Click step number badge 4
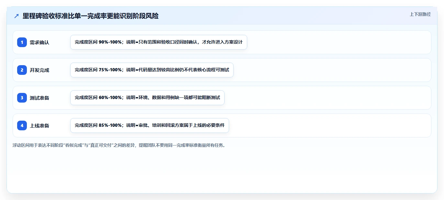This screenshot has height=200, width=444. (x=22, y=125)
